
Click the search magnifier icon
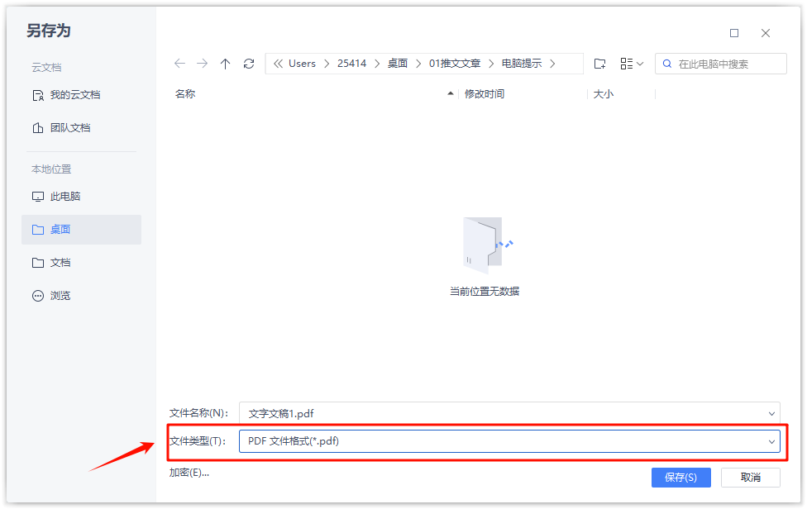(667, 64)
